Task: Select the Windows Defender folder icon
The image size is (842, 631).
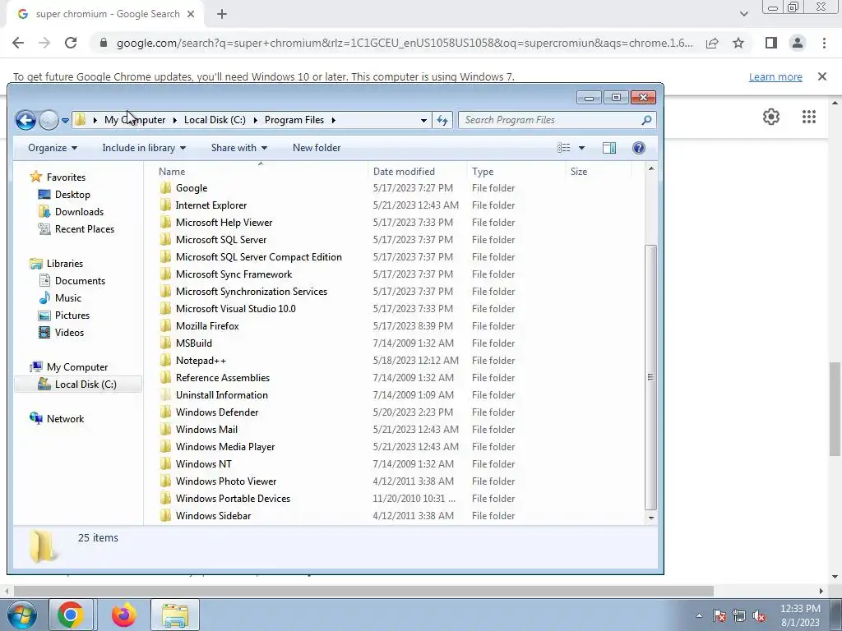Action: 166,412
